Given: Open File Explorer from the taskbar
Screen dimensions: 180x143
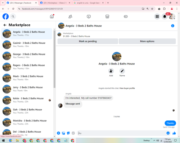Looking at the screenshot, I should point(17,140).
